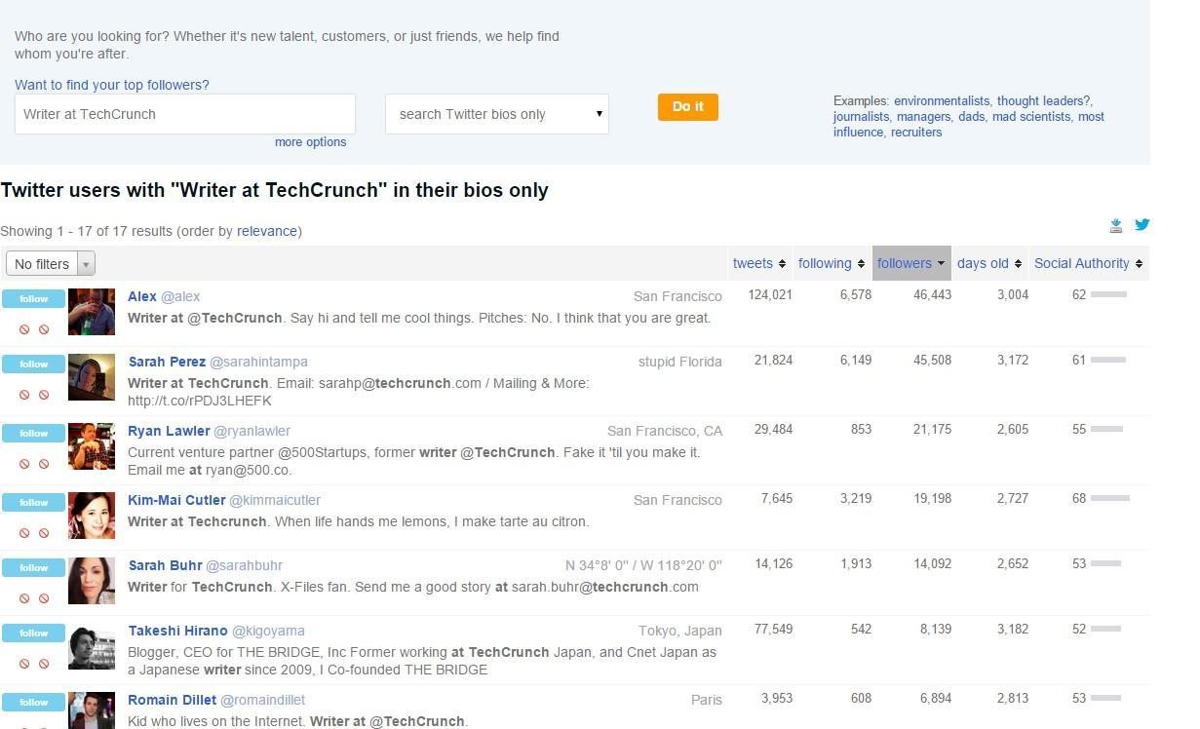Open the Sarah Perez profile link
The width and height of the screenshot is (1200, 729).
tap(167, 362)
